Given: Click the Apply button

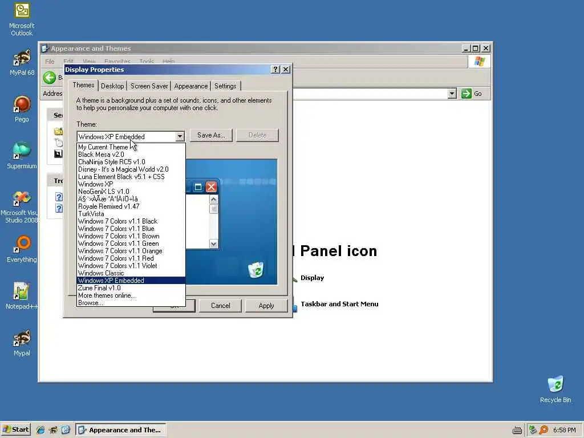Looking at the screenshot, I should 266,306.
